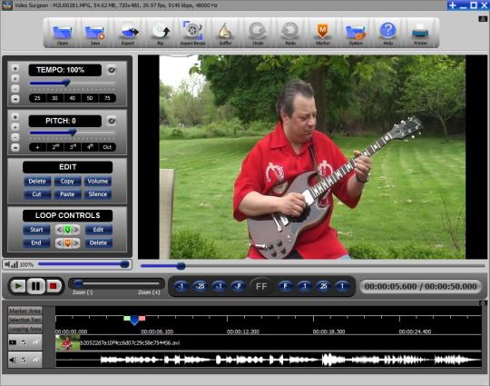Click the Redo toolbar icon

click(x=290, y=33)
